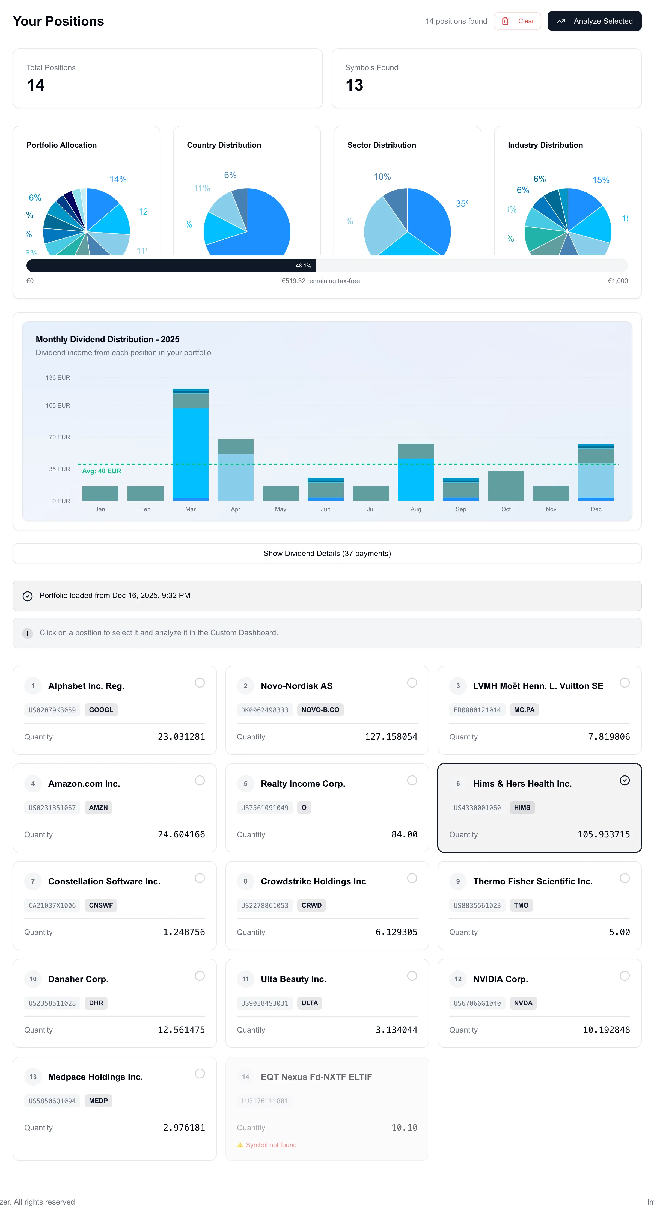Expand Show Dividend Details

327,553
